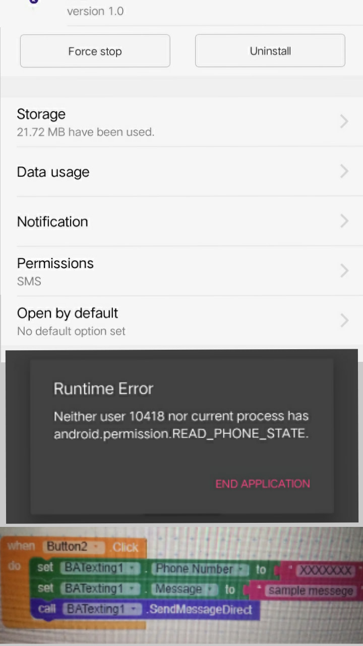
Task: Tap the Uninstall button
Action: click(270, 51)
